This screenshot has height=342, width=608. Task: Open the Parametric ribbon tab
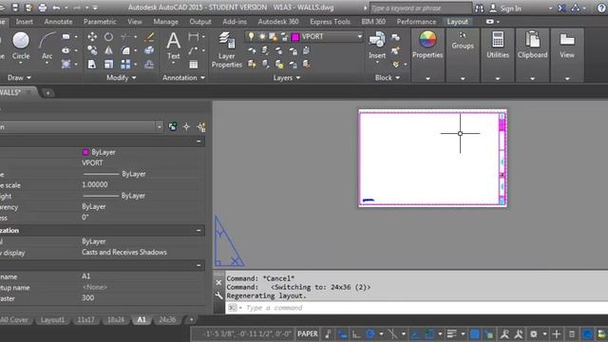(100, 22)
